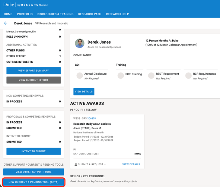The width and height of the screenshot is (220, 187).
Task: Open the Research Help menu
Action: click(117, 14)
